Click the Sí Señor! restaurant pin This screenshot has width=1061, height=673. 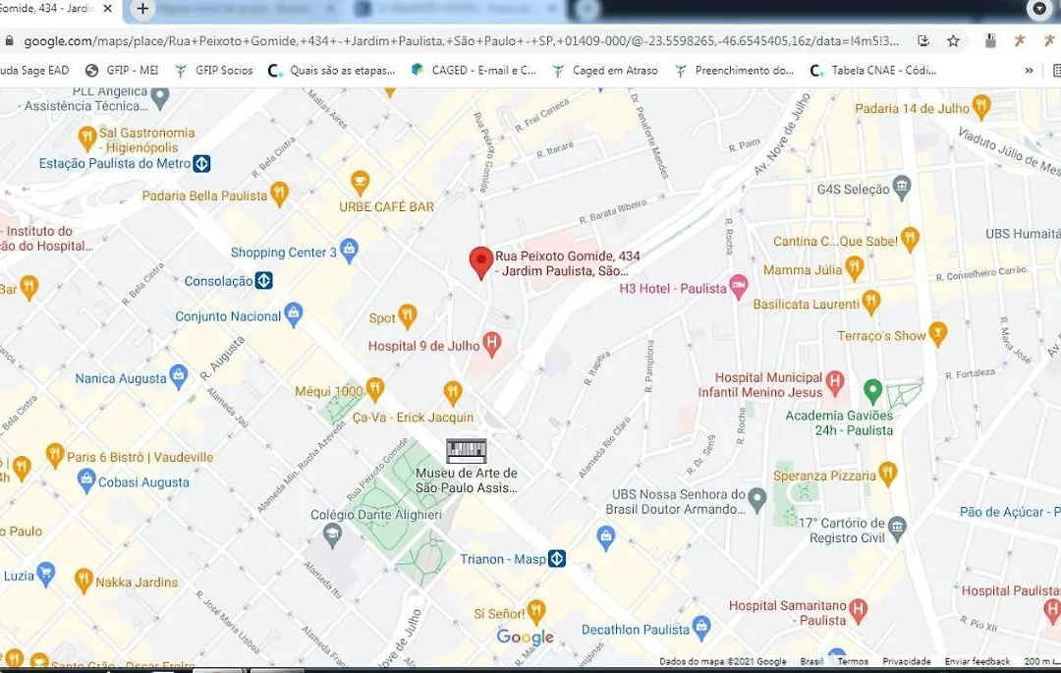click(536, 611)
